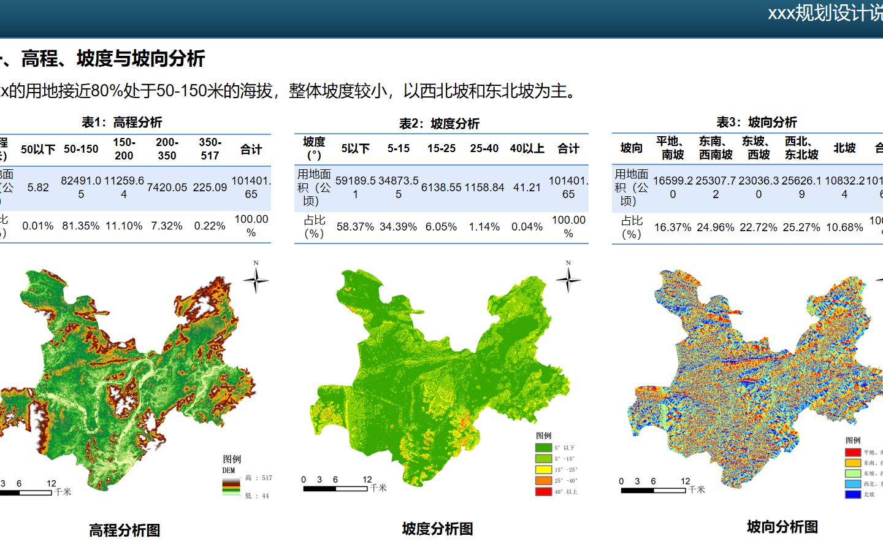Click the 25.27% percentage cell
The height and width of the screenshot is (552, 883).
[801, 228]
